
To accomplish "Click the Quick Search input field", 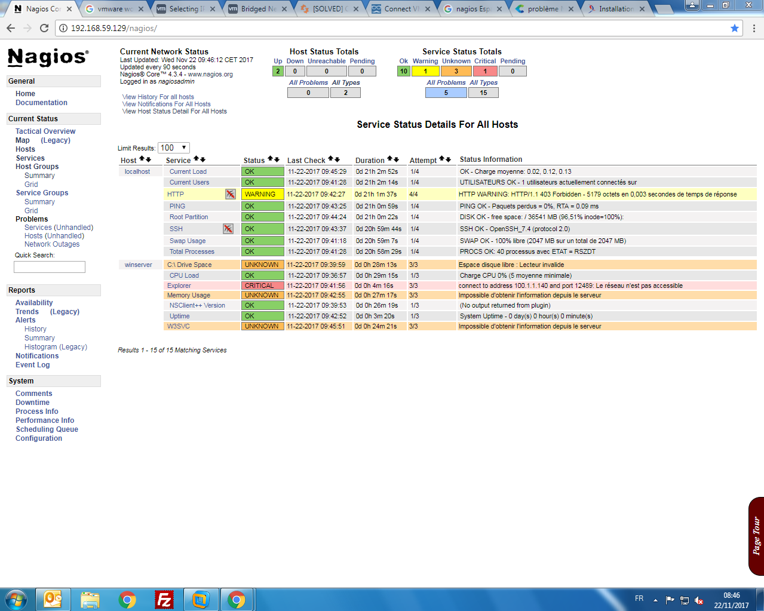I will click(x=50, y=267).
